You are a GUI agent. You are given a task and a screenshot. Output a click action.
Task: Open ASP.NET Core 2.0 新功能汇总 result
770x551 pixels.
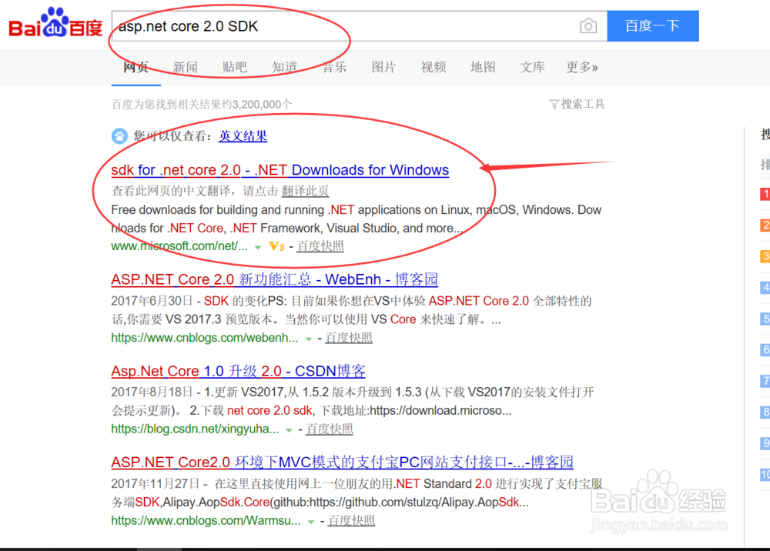(x=275, y=279)
